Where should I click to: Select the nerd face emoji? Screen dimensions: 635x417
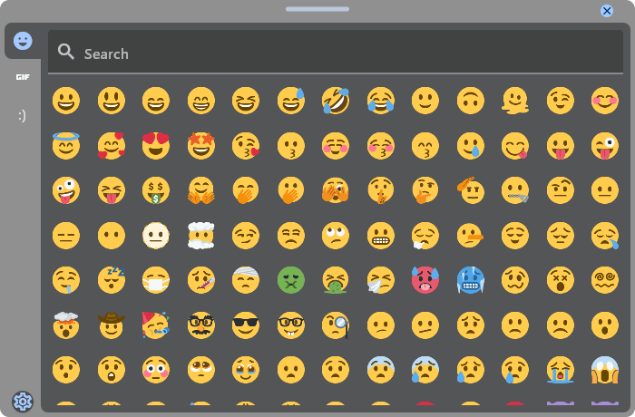point(291,325)
